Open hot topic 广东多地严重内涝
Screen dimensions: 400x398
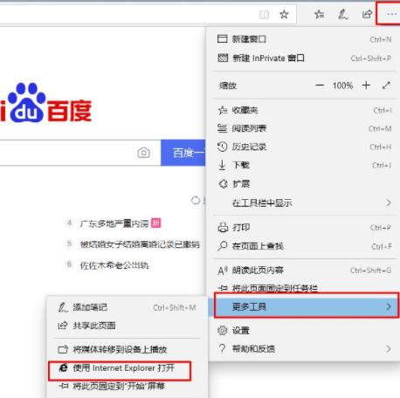click(114, 223)
